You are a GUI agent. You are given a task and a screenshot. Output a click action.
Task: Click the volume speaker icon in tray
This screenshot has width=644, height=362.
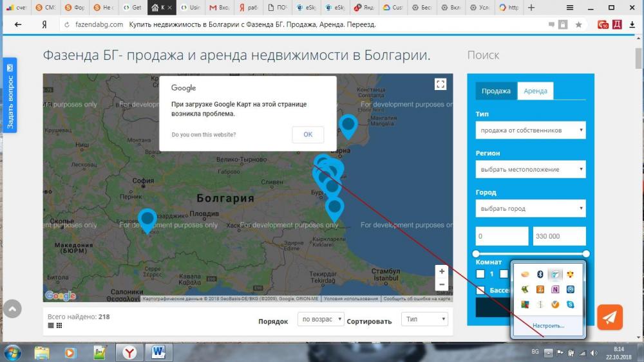[594, 353]
